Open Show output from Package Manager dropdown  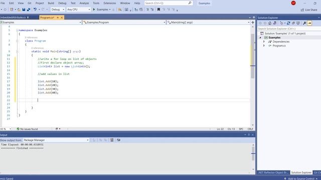pyautogui.click(x=56, y=140)
